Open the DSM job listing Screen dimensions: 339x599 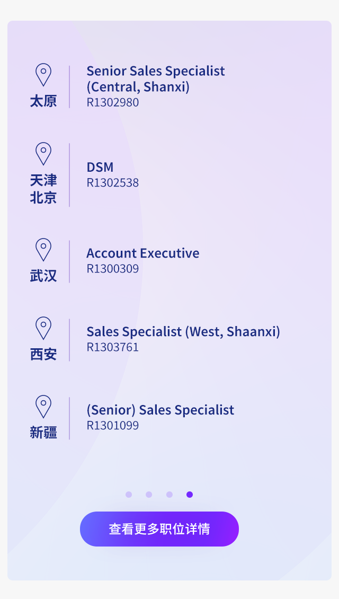100,167
